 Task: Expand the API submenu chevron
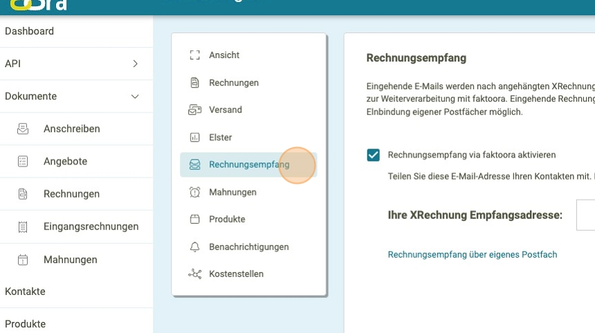(136, 64)
